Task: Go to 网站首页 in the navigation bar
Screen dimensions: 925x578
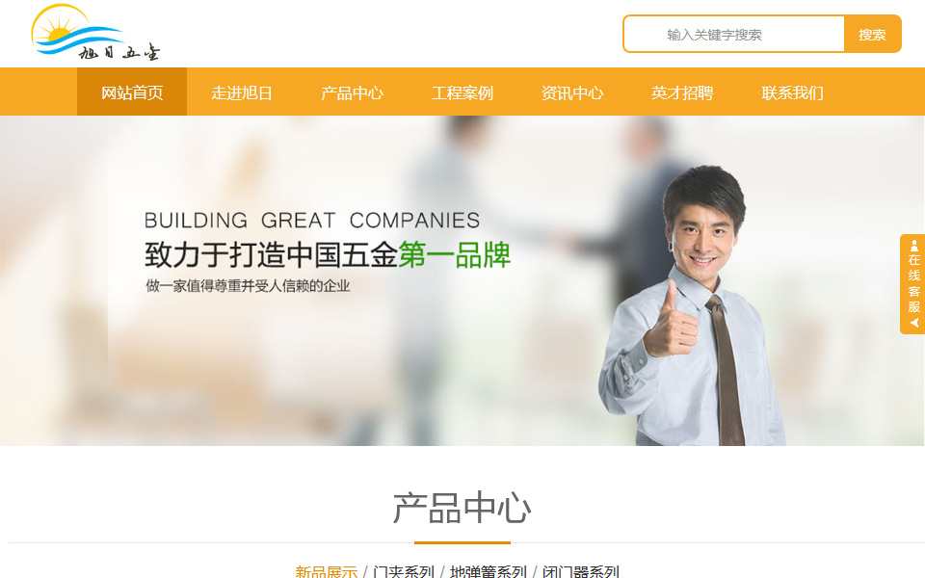Action: click(132, 92)
